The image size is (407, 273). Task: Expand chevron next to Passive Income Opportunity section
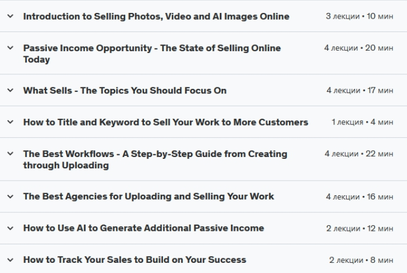[x=11, y=48]
